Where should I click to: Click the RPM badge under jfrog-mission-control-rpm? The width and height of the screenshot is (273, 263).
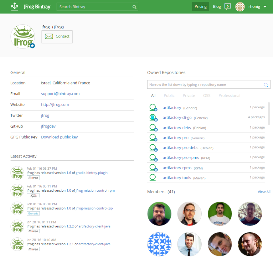coord(33,195)
